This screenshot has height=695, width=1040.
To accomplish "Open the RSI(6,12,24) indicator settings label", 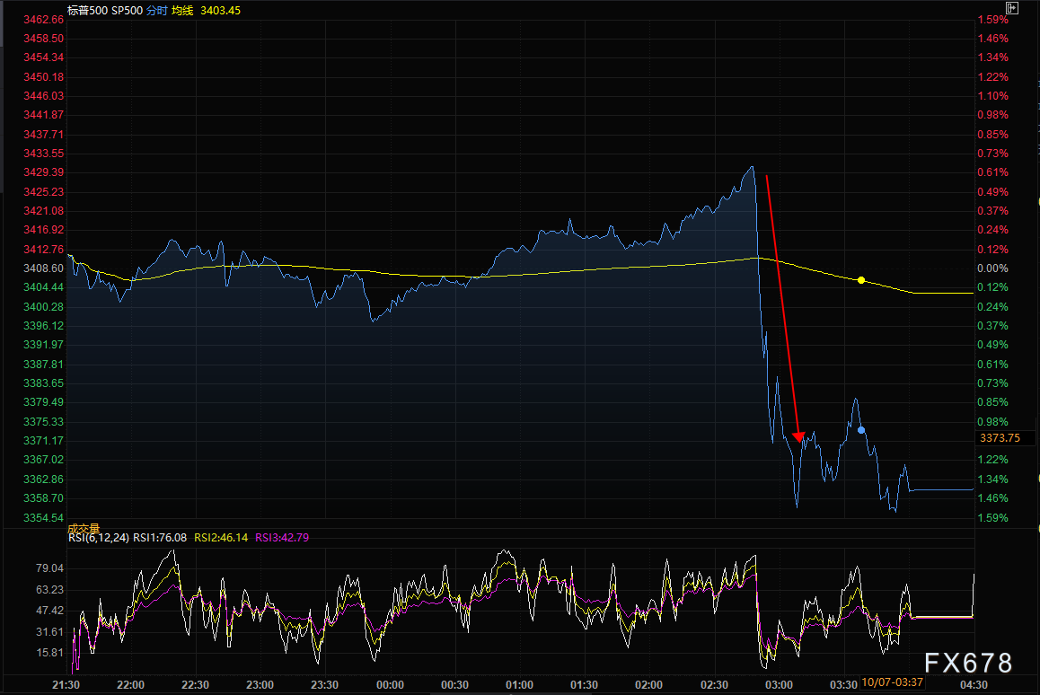I will [x=99, y=538].
